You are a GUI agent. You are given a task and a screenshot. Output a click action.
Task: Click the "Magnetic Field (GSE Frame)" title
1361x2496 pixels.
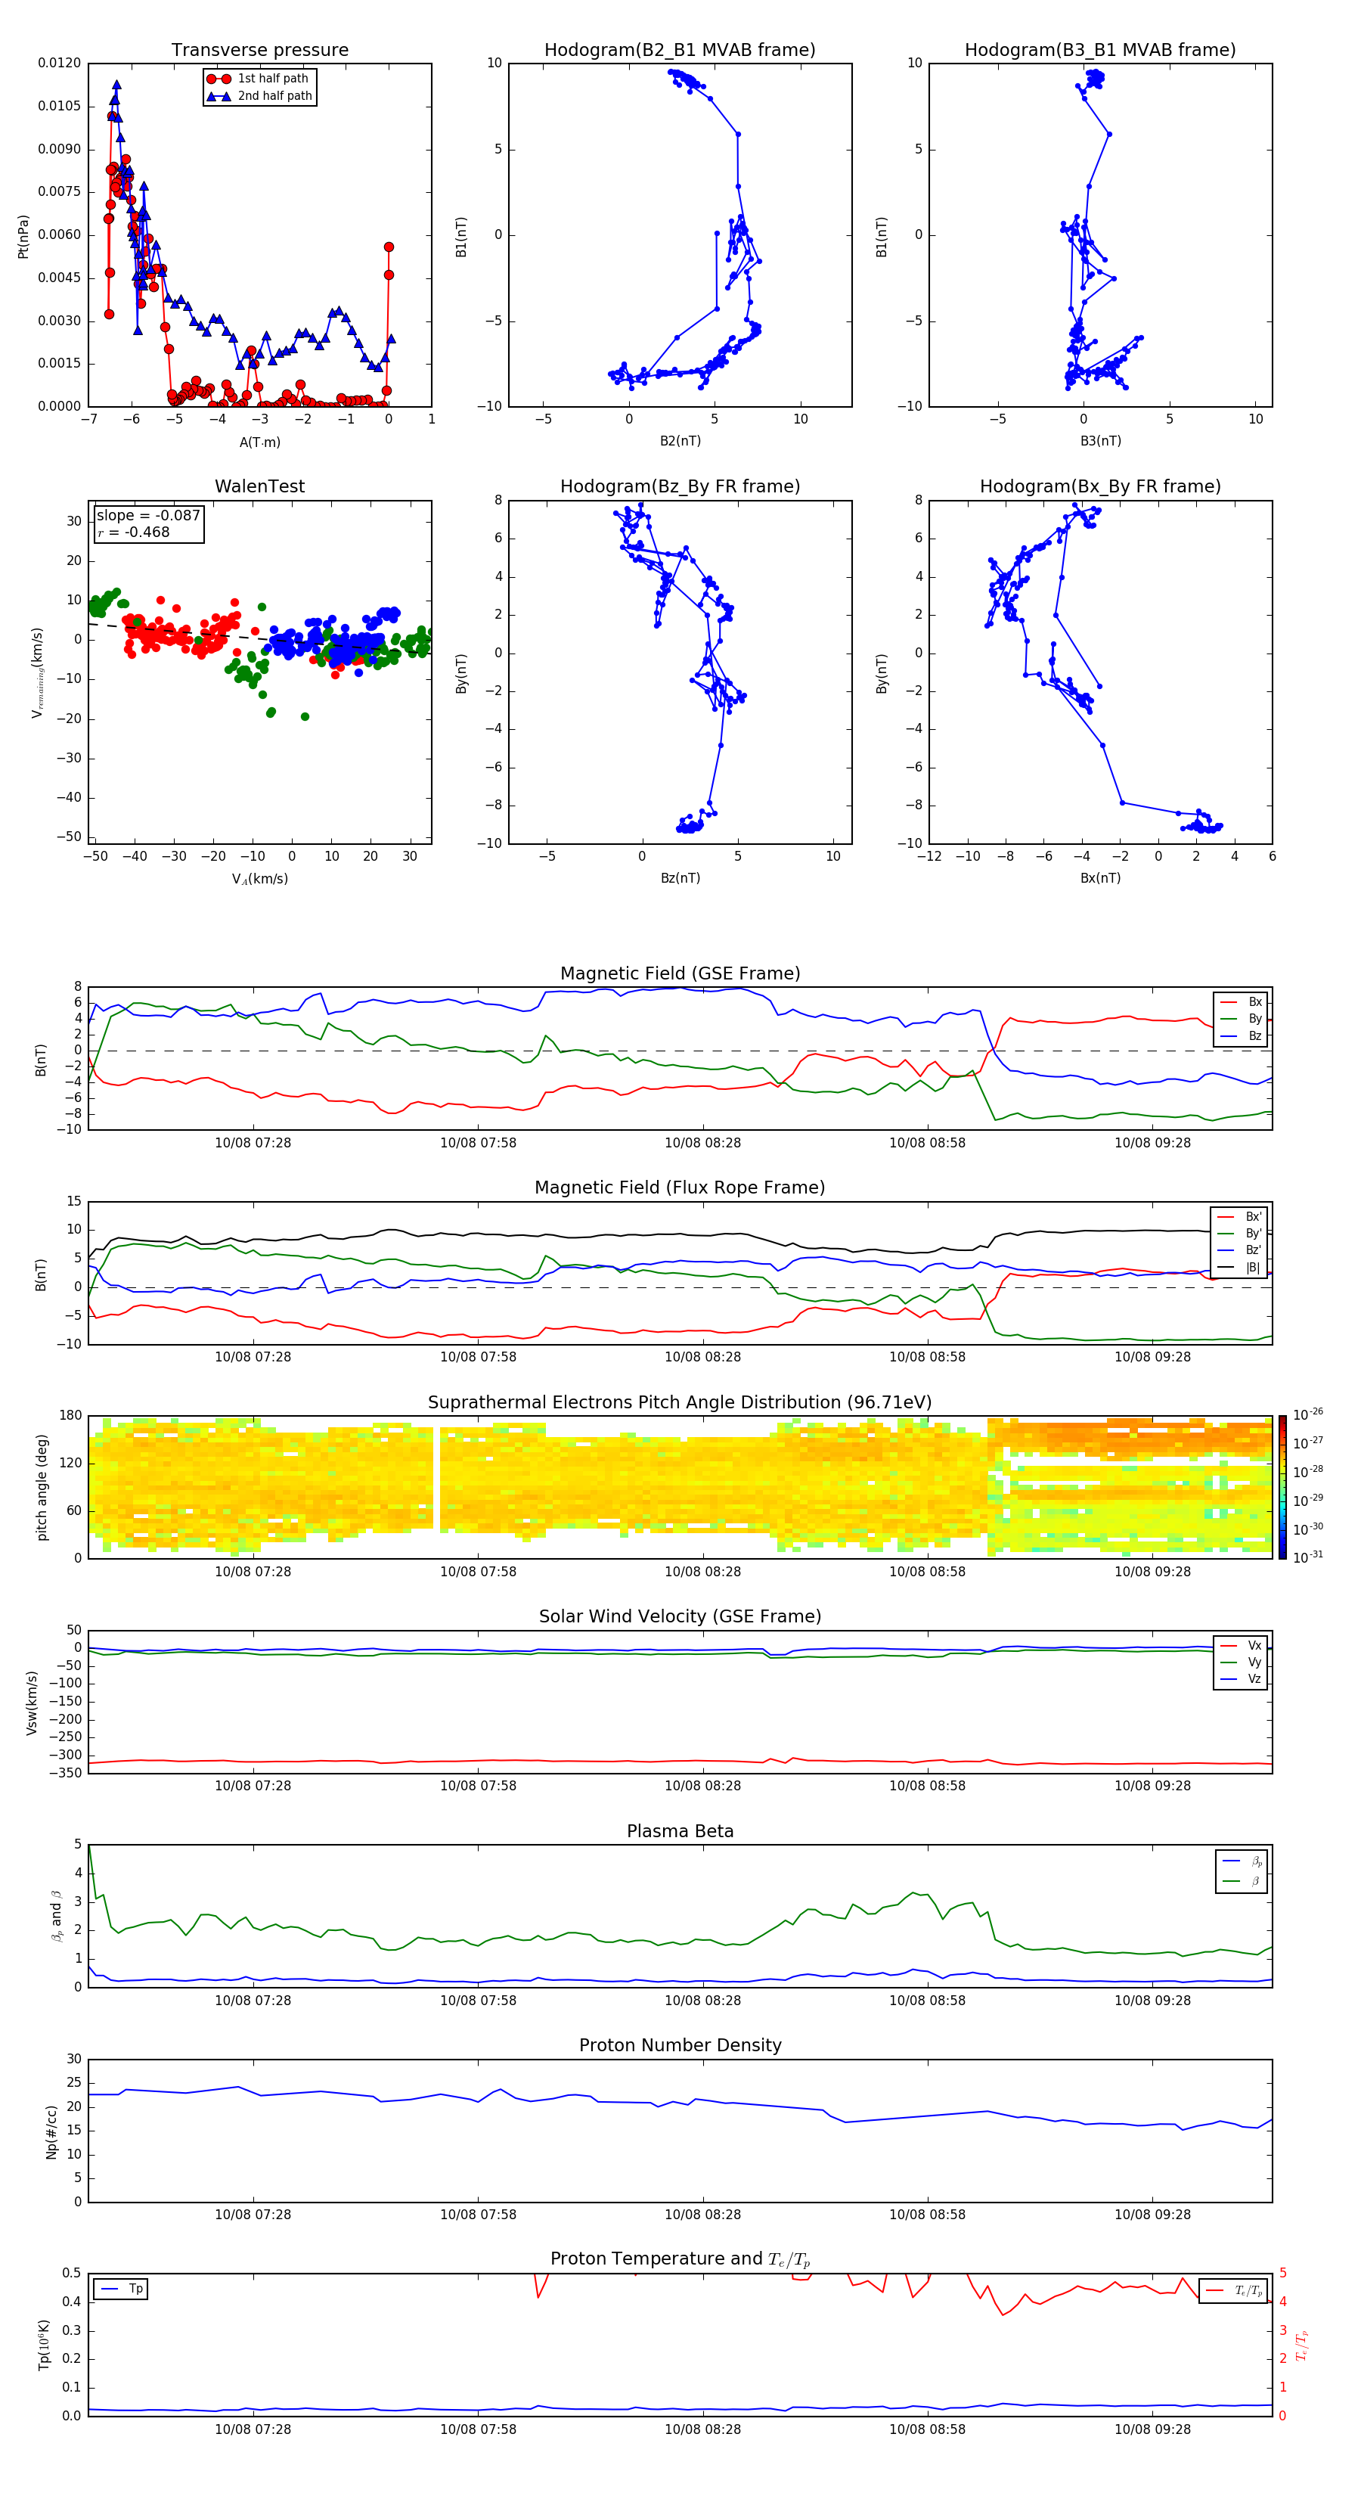click(x=680, y=973)
